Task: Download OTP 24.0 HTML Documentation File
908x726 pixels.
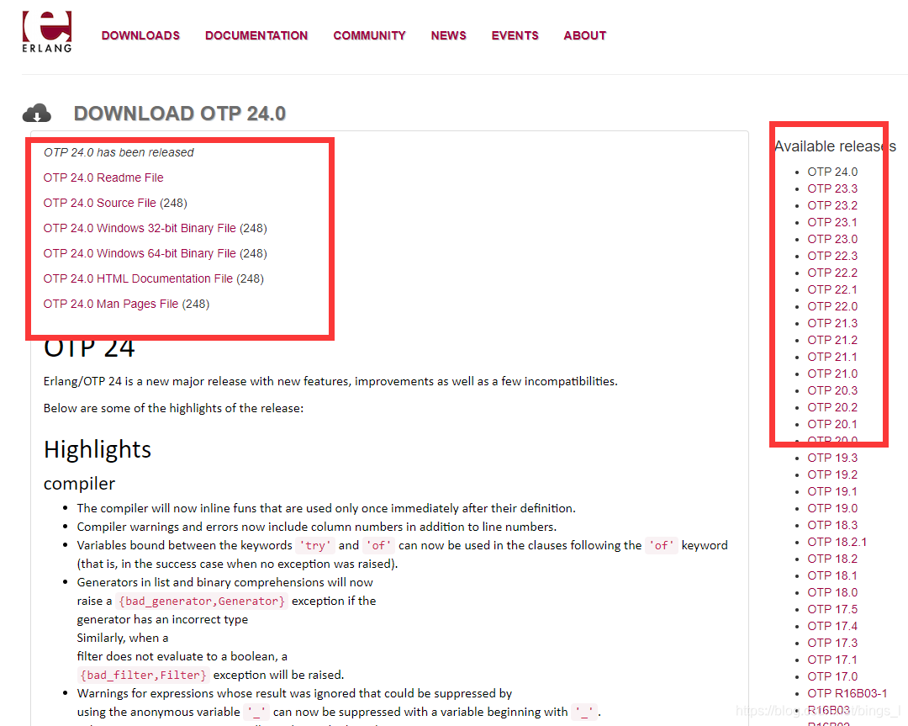Action: 138,278
